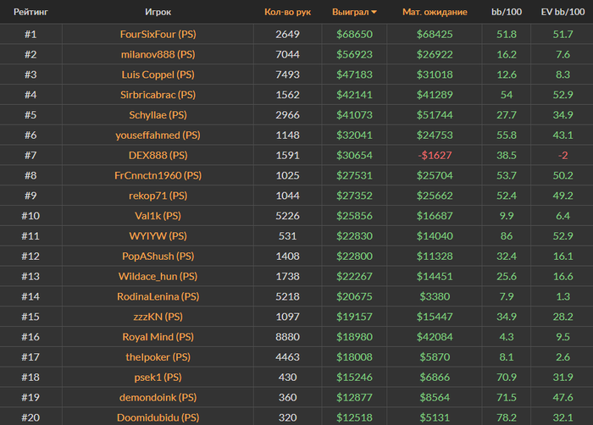Sort the table by Кол-во рук column
Viewport: 593px width, 425px height.
(287, 12)
